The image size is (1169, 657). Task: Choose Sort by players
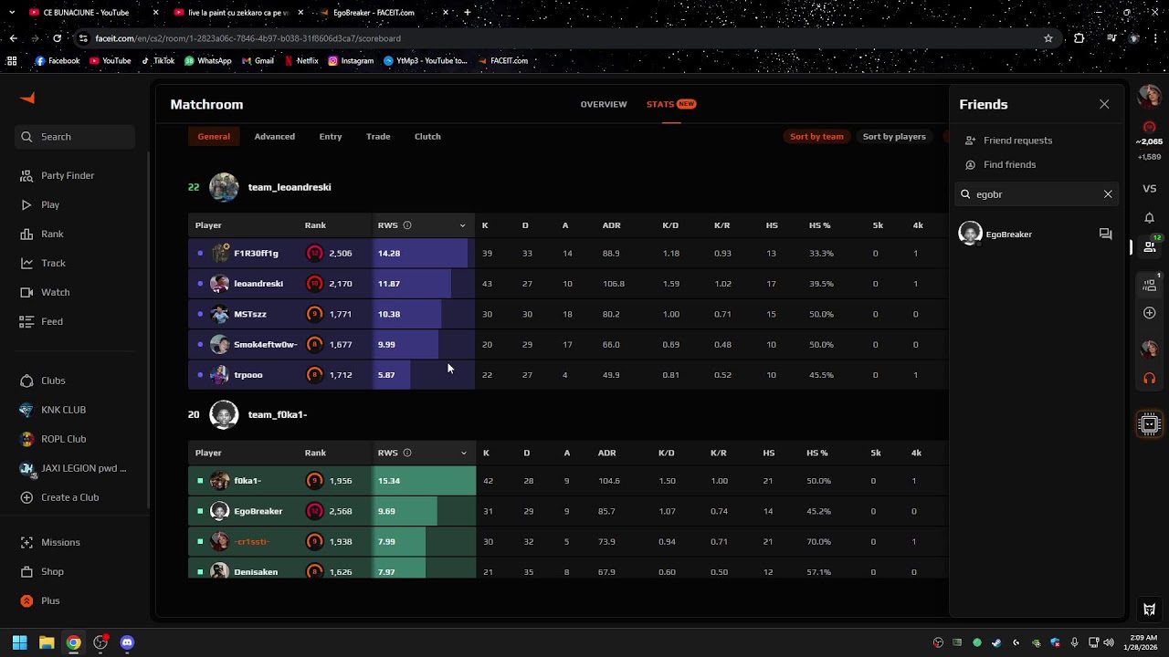click(894, 137)
